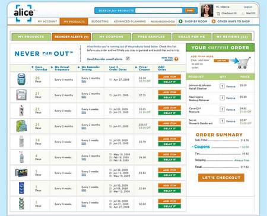Delay It for the 14 days overdue product
267x216 pixels.
click(170, 144)
